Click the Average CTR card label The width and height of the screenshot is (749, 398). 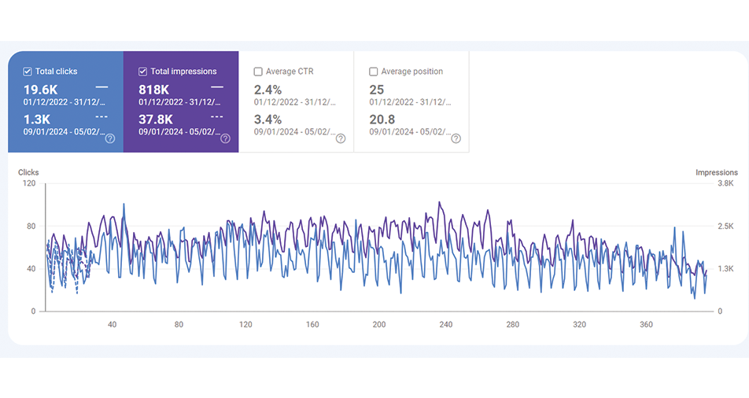click(x=290, y=72)
